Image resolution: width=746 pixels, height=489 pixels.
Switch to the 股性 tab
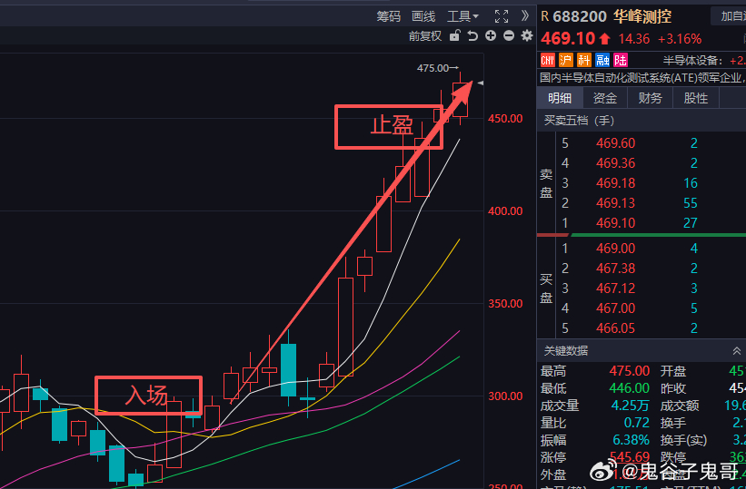pyautogui.click(x=695, y=98)
